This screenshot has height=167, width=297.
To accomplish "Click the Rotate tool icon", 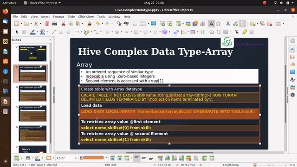I will click(x=176, y=32).
